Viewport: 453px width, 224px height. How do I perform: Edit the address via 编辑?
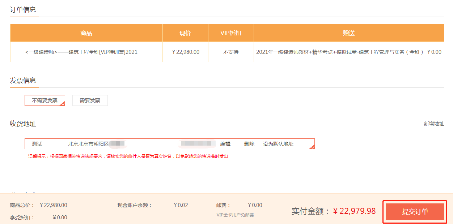225,144
